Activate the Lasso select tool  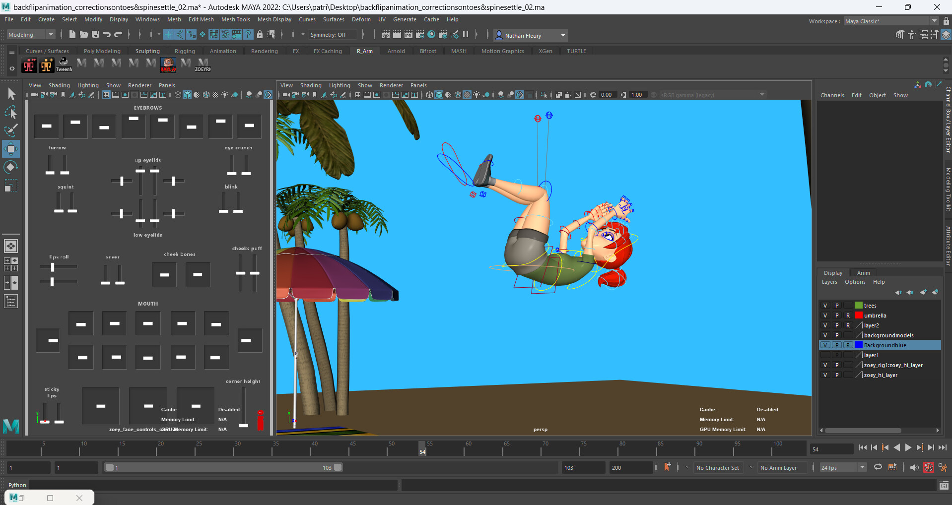[x=11, y=113]
